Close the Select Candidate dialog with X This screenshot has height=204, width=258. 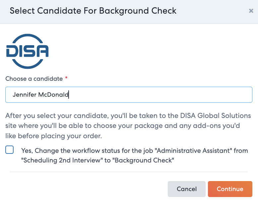pos(251,11)
